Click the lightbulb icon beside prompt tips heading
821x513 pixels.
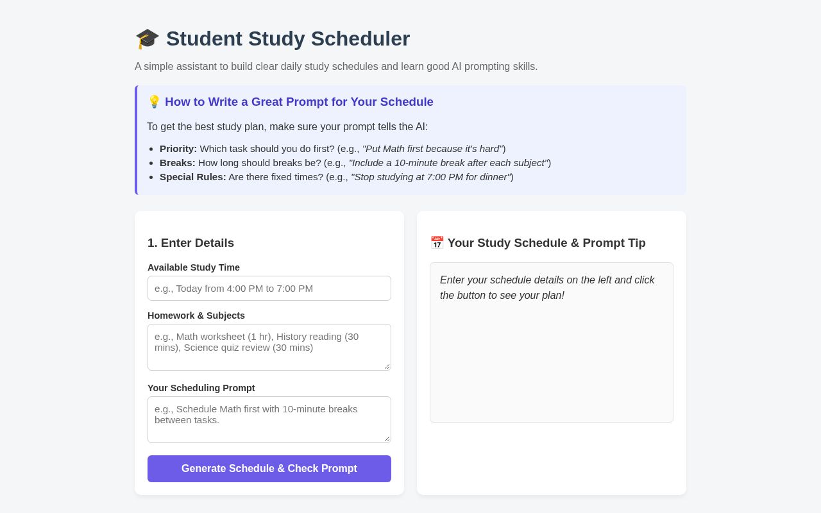click(154, 102)
